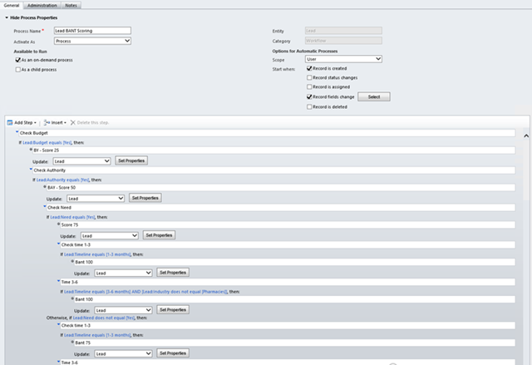Check Record status changes option
This screenshot has width=532, height=365.
click(x=309, y=77)
